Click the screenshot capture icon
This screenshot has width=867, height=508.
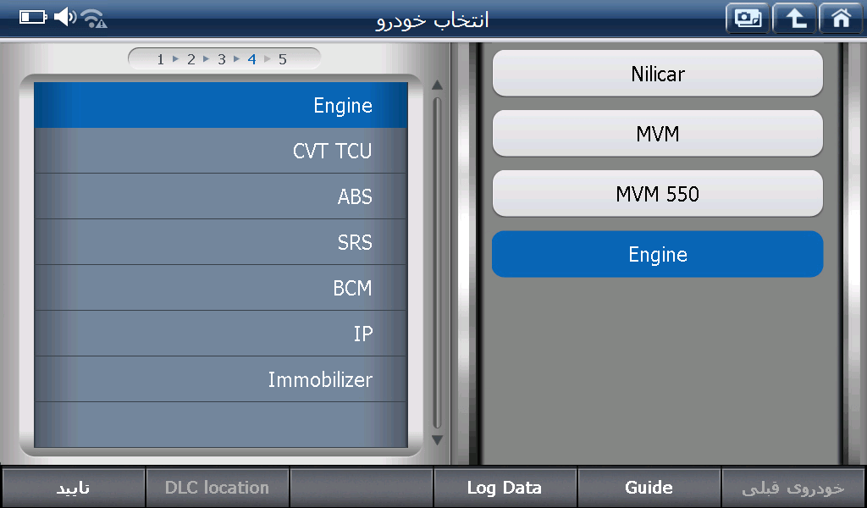(748, 19)
